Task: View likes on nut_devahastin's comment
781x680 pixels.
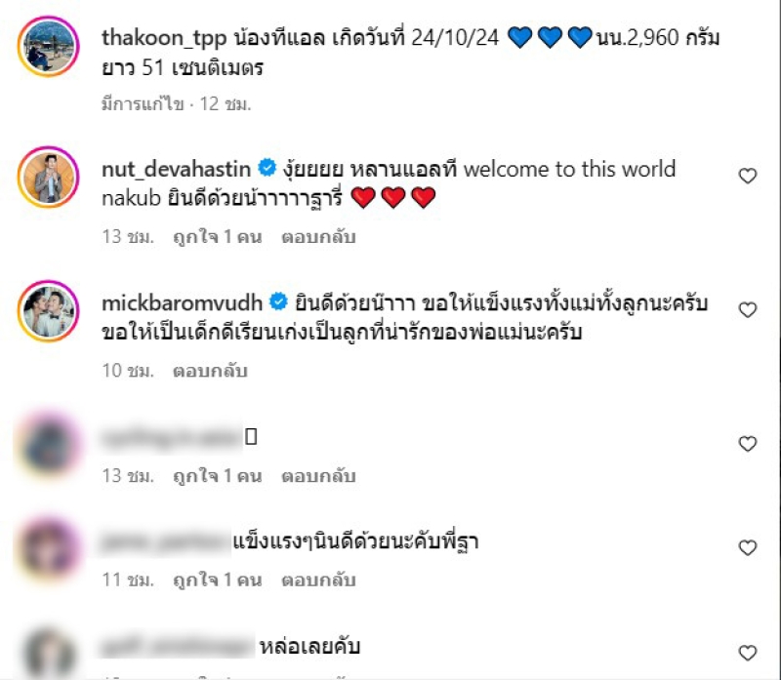Action: coord(217,237)
